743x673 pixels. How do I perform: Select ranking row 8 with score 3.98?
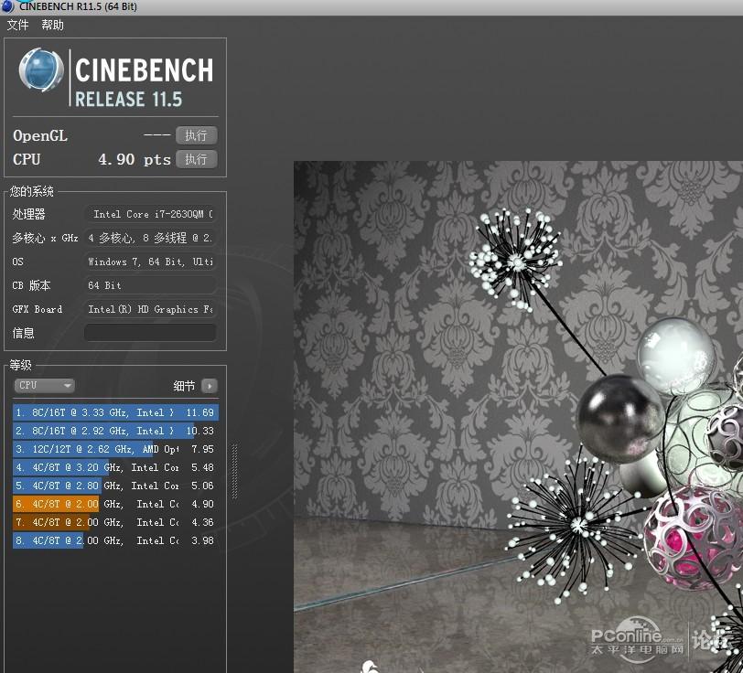(x=115, y=540)
